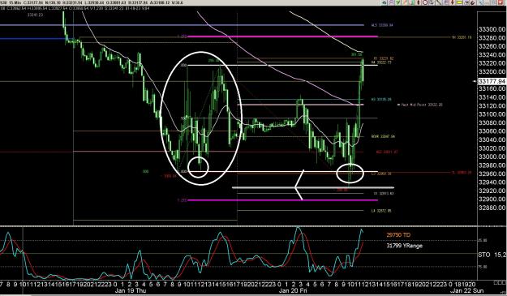Screen dimensions: 507x296
Task: Select the diagonal line drawing tool icon
Action: pyautogui.click(x=438, y=2)
